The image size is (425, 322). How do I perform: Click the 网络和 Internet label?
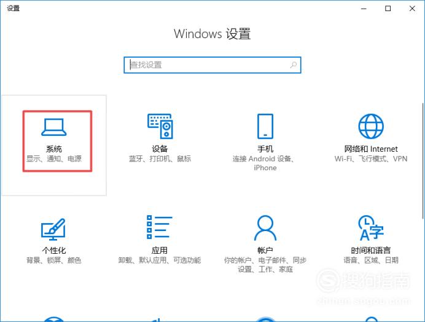tap(371, 149)
